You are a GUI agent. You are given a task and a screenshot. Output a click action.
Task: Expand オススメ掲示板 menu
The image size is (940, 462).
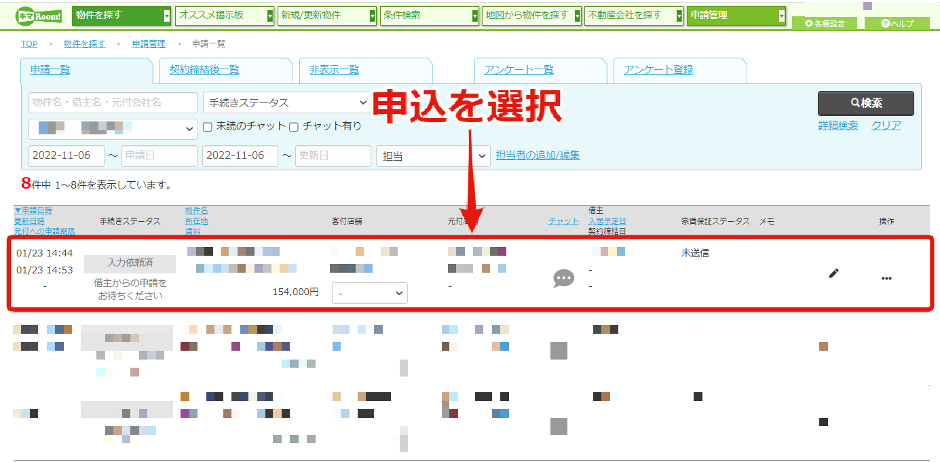225,16
